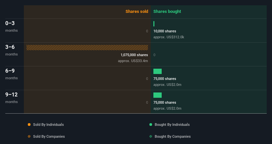
Task: Click the approx. US$312.0k amount
Action: (169, 37)
